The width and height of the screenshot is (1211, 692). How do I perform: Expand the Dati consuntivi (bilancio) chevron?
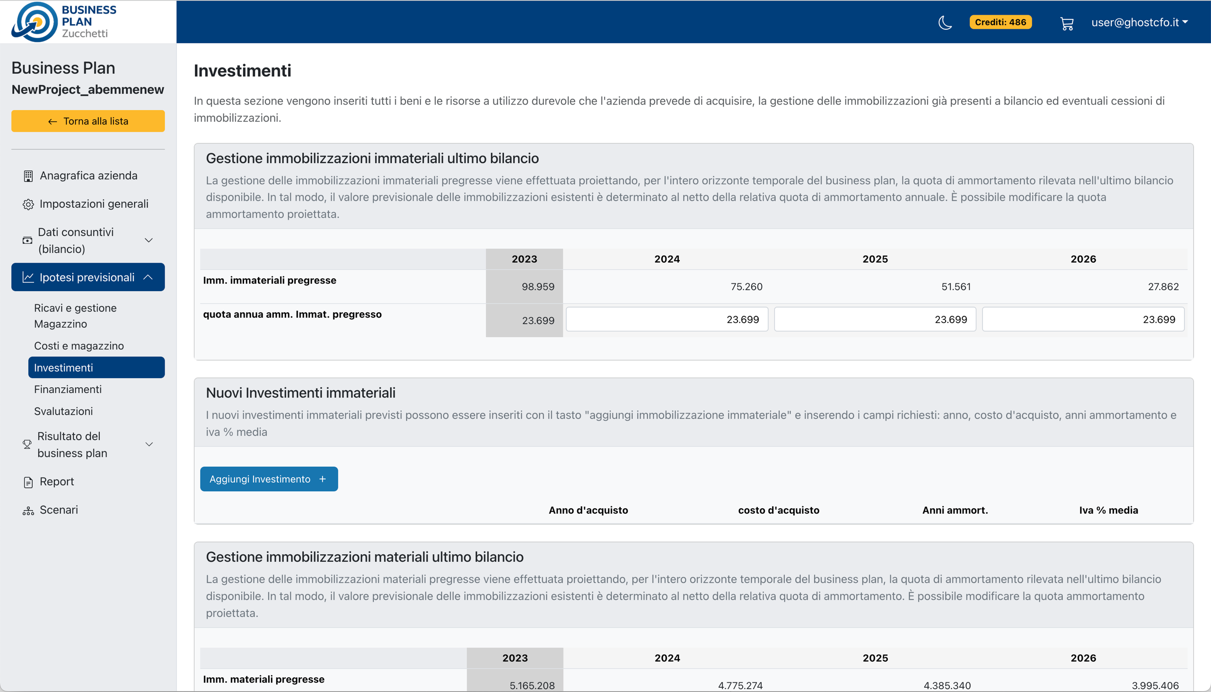(149, 240)
